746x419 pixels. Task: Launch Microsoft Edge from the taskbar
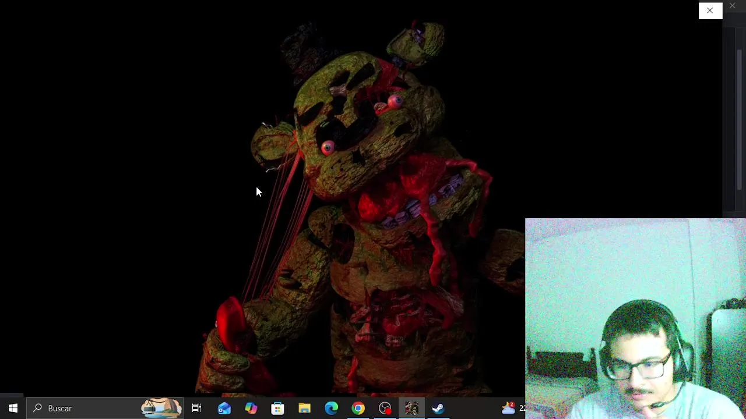[x=332, y=408]
